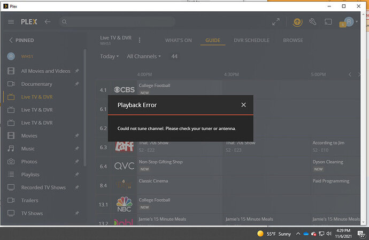The width and height of the screenshot is (369, 240).
Task: Open Paid Programming on channel 8.4
Action: (x=336, y=185)
